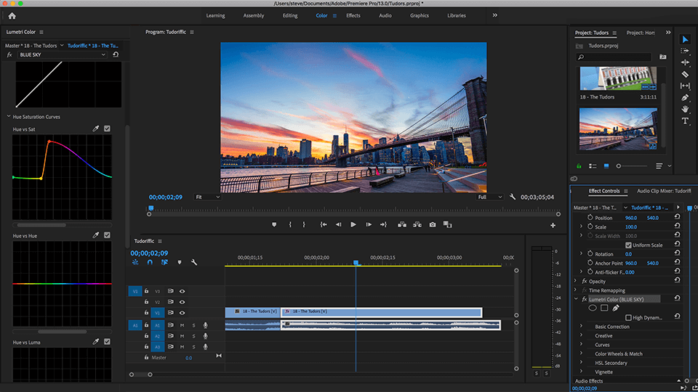Pick the Hue vs Luma eyedropper
The height and width of the screenshot is (392, 698).
(x=96, y=342)
